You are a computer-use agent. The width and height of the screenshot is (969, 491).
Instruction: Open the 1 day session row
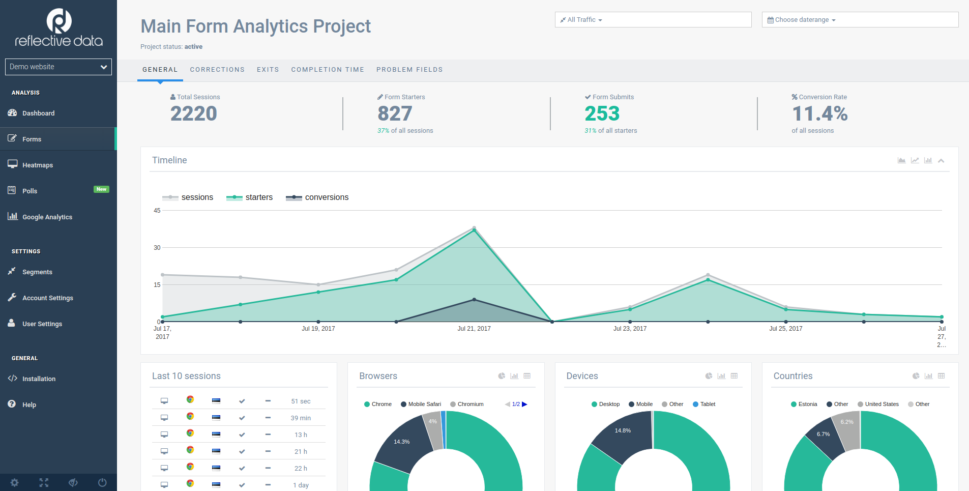(x=239, y=485)
